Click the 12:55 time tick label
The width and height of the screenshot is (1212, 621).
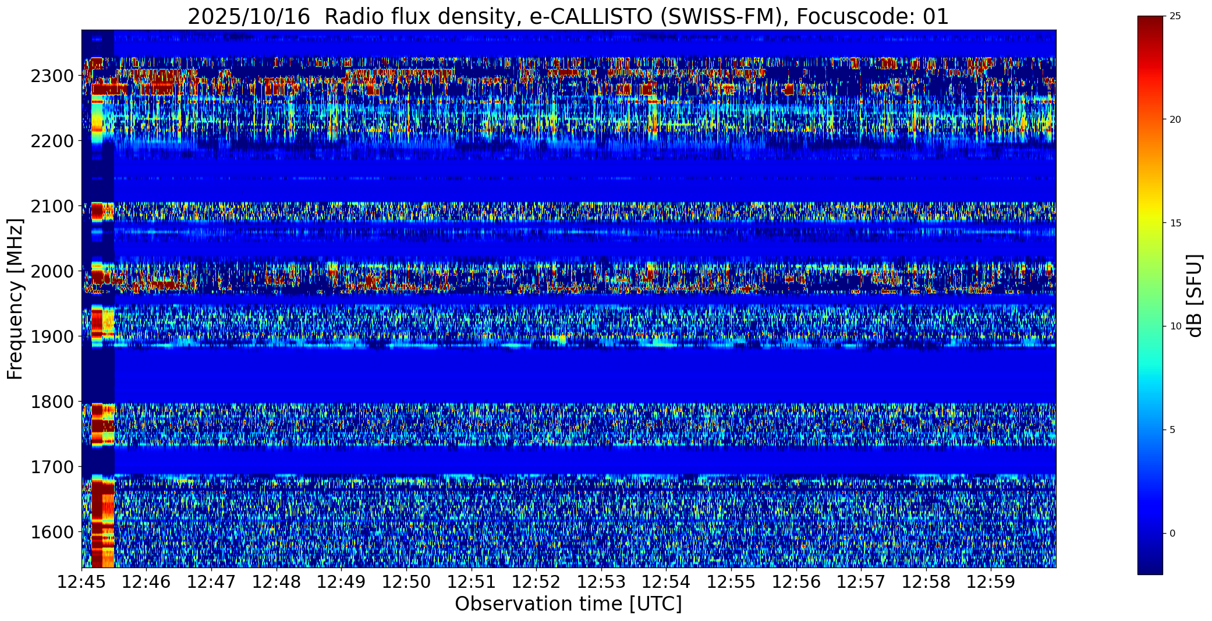click(x=731, y=581)
